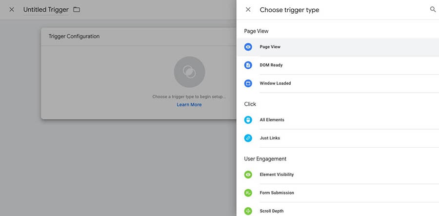Viewport: 439px width, 216px height.
Task: Pick the Form Submission trigger
Action: 338,193
